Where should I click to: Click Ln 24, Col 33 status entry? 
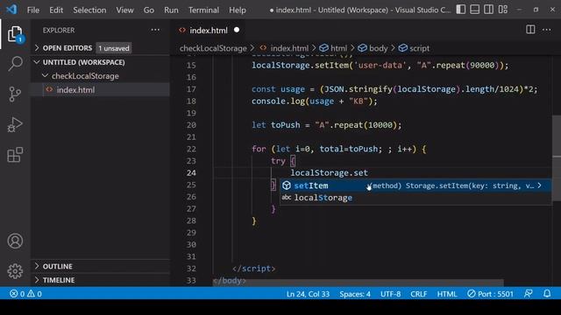click(308, 294)
